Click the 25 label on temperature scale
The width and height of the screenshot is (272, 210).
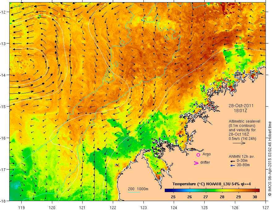173,197
